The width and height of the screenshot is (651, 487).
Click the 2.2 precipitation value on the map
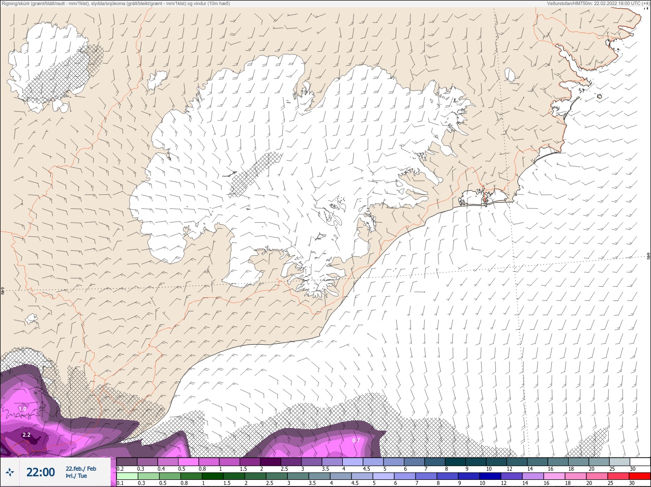tap(26, 435)
